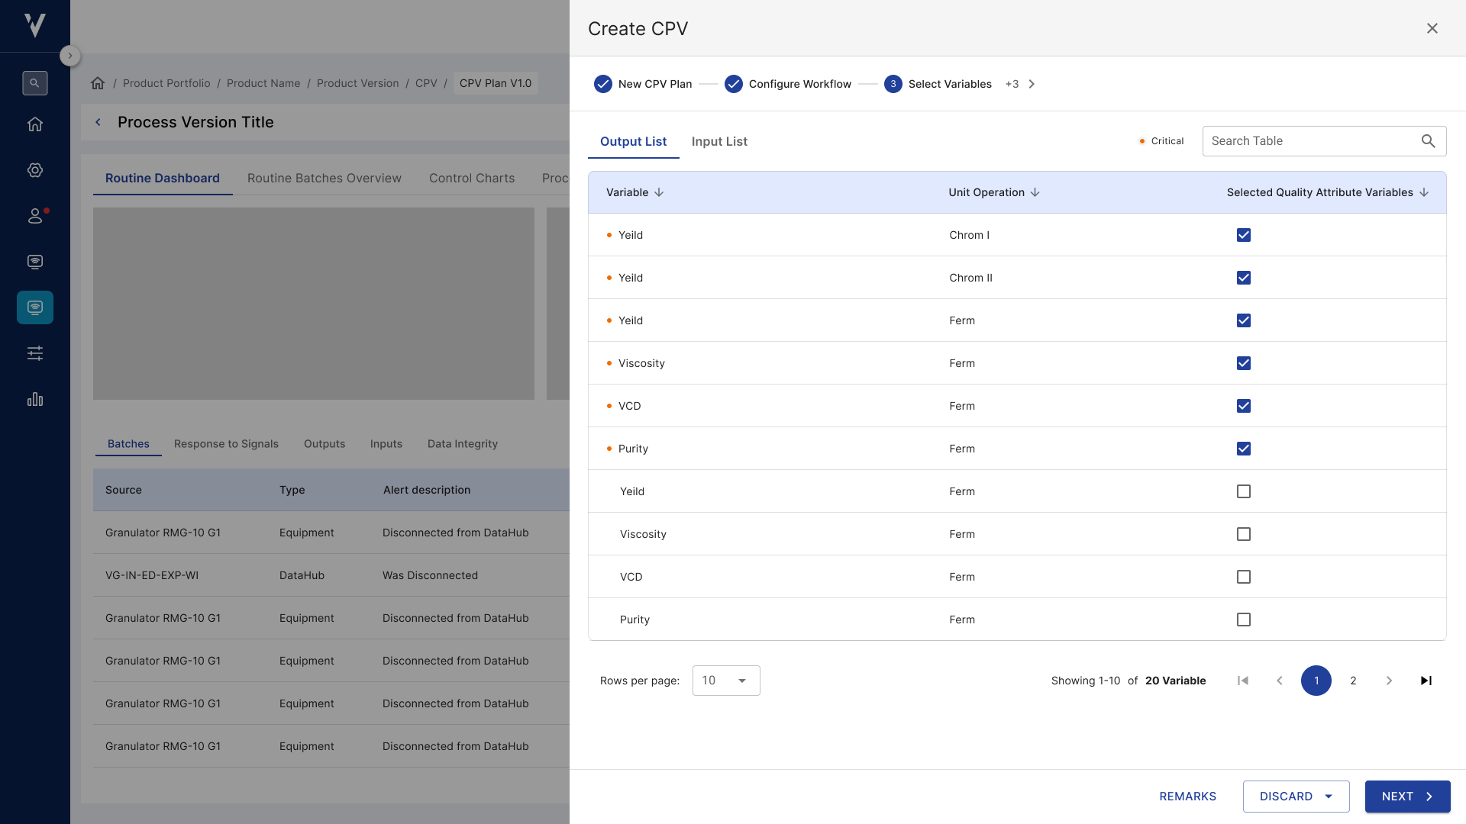1466x824 pixels.
Task: Open Product Portfolio breadcrumb link
Action: click(x=166, y=83)
